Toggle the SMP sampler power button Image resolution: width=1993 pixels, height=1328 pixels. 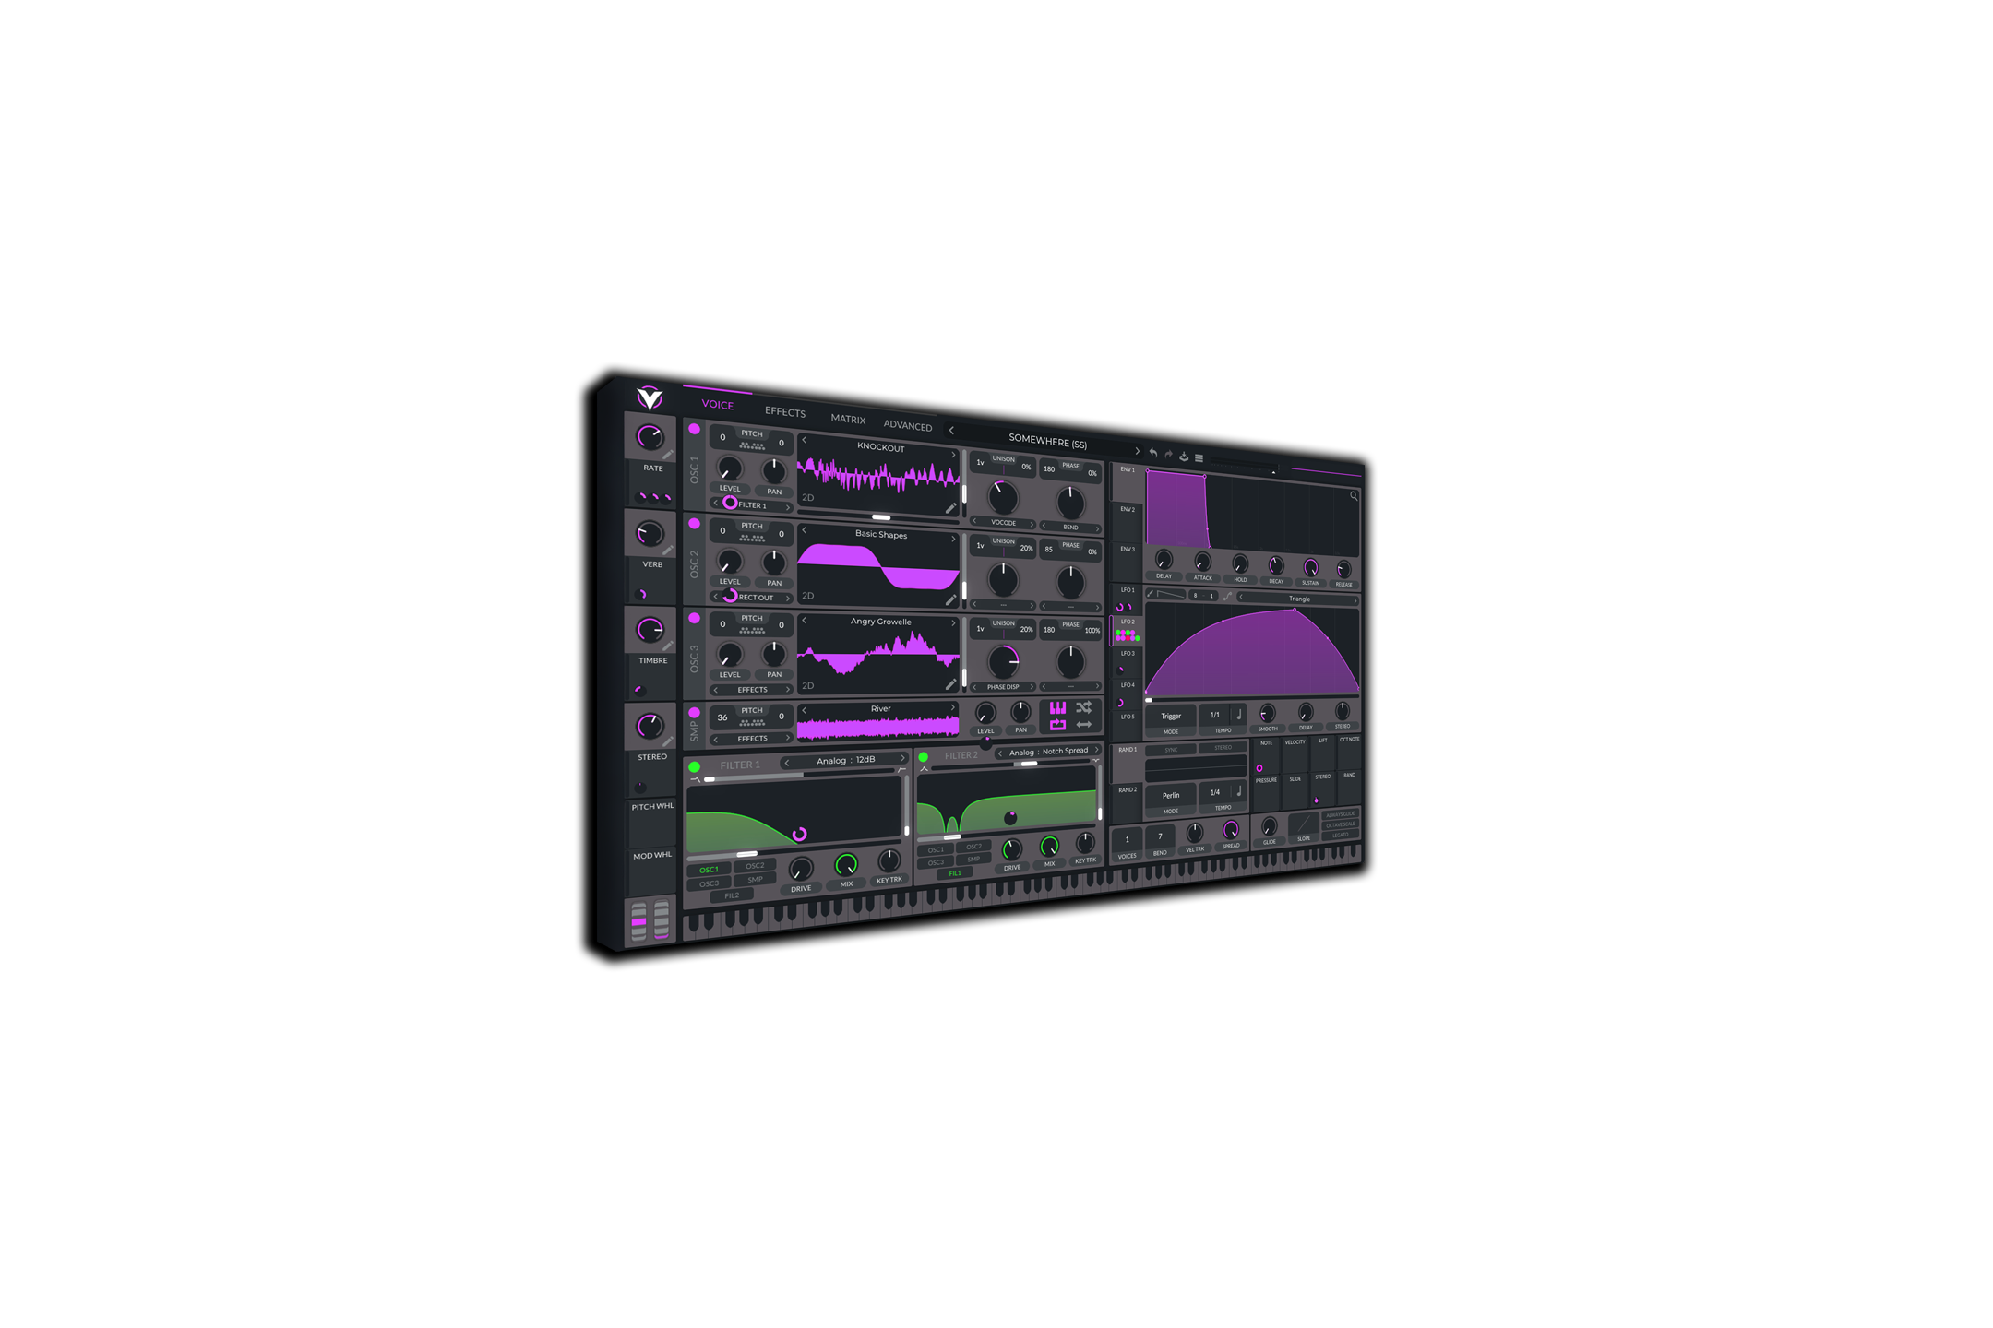click(x=694, y=713)
